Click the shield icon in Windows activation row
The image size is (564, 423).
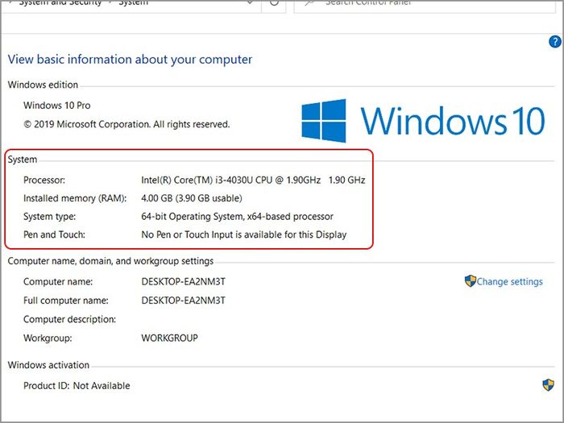pyautogui.click(x=548, y=385)
